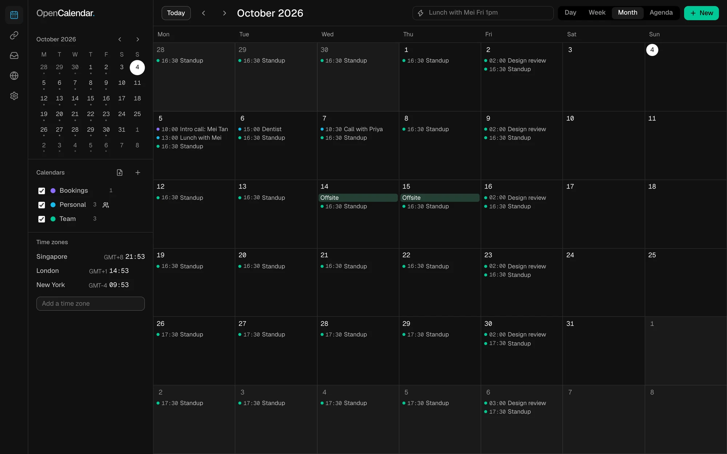727x454 pixels.
Task: Show next month in mini calendar
Action: pyautogui.click(x=137, y=39)
